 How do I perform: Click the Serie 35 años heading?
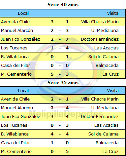63,83
